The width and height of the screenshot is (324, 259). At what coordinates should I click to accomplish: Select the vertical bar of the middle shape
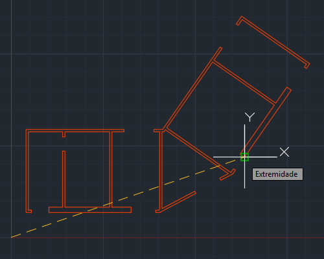(161, 170)
